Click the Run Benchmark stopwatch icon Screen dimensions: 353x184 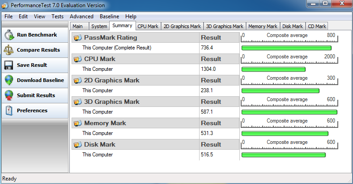click(9, 35)
